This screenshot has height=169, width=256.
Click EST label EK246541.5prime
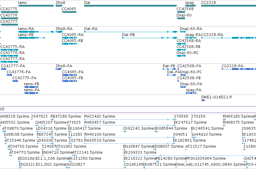(207, 128)
